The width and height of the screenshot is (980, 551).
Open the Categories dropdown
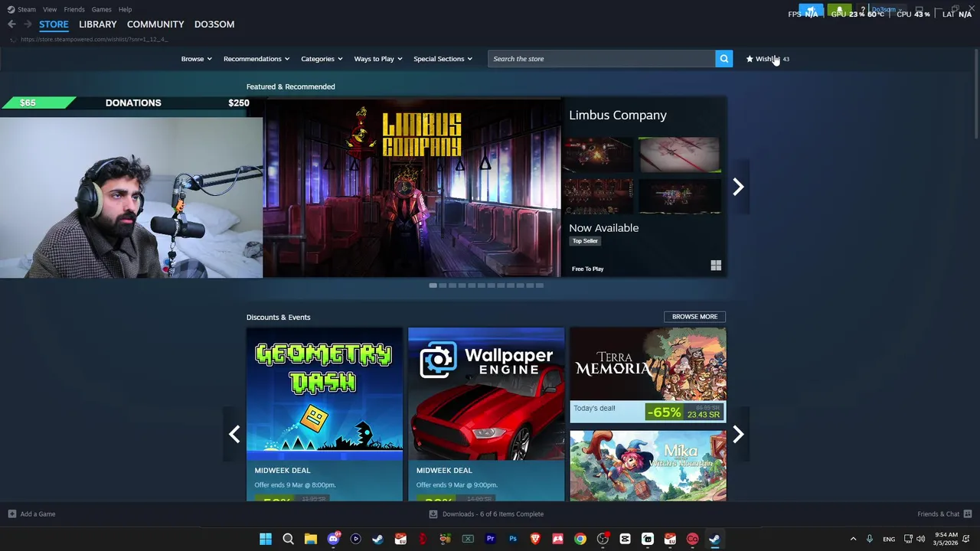322,59
